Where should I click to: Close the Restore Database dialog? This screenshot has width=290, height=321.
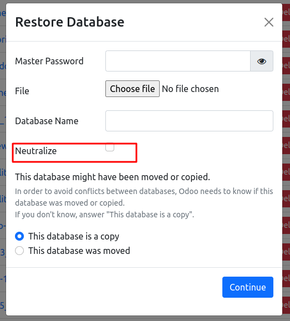(269, 22)
